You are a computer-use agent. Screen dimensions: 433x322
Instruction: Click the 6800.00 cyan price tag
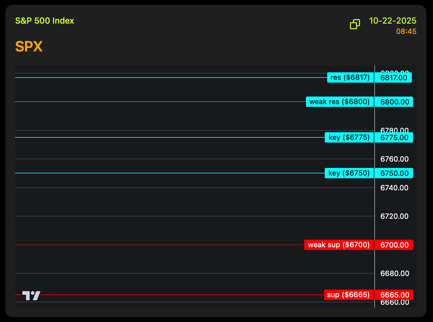394,102
